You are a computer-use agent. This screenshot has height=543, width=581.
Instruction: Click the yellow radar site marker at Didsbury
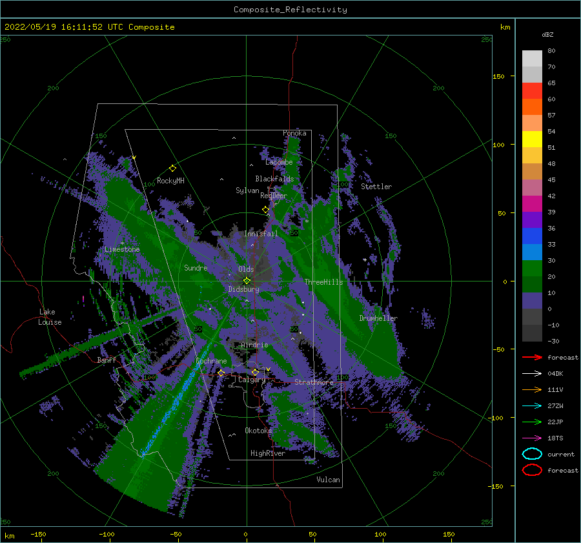point(247,281)
